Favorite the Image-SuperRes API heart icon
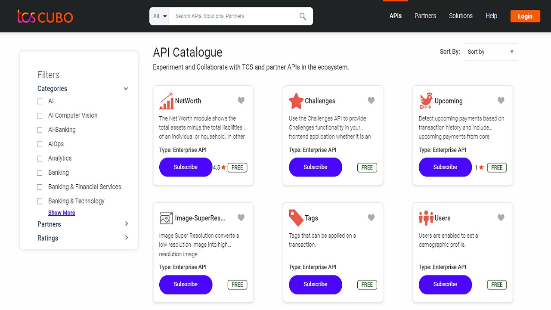 (x=241, y=217)
